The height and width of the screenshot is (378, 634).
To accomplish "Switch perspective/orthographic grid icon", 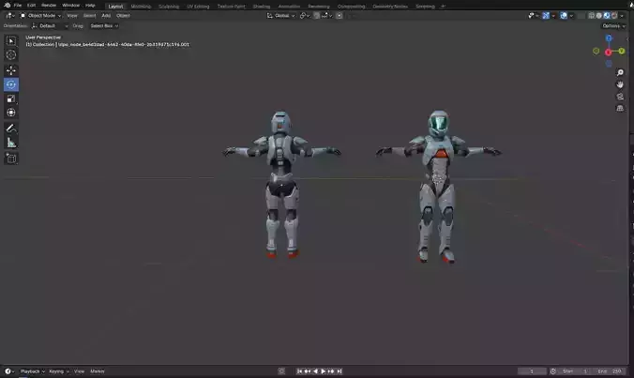I will pyautogui.click(x=620, y=108).
